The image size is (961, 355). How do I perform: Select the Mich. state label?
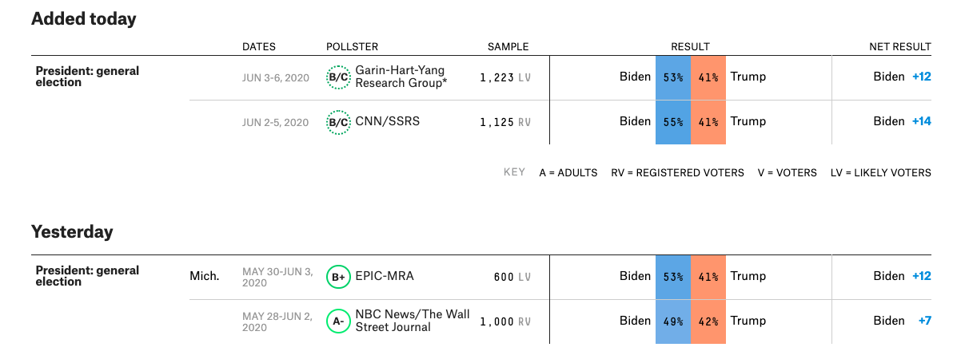pyautogui.click(x=204, y=276)
